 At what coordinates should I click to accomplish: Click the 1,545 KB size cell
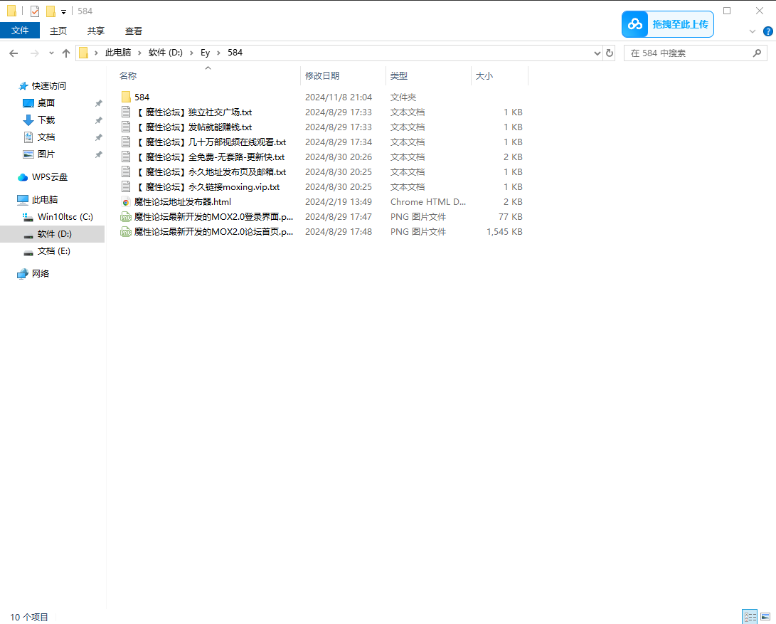pos(504,232)
